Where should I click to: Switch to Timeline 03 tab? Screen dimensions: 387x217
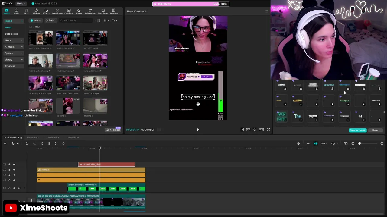click(53, 137)
